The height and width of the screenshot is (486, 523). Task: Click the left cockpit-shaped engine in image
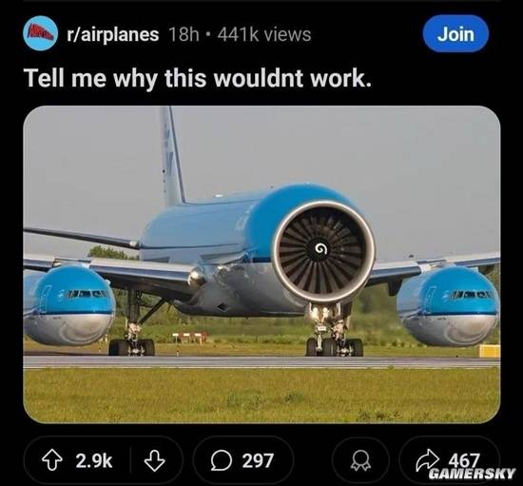coord(69,305)
